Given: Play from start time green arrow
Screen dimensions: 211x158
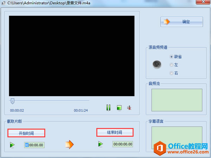Looking at the screenshot, I should click(12, 145).
